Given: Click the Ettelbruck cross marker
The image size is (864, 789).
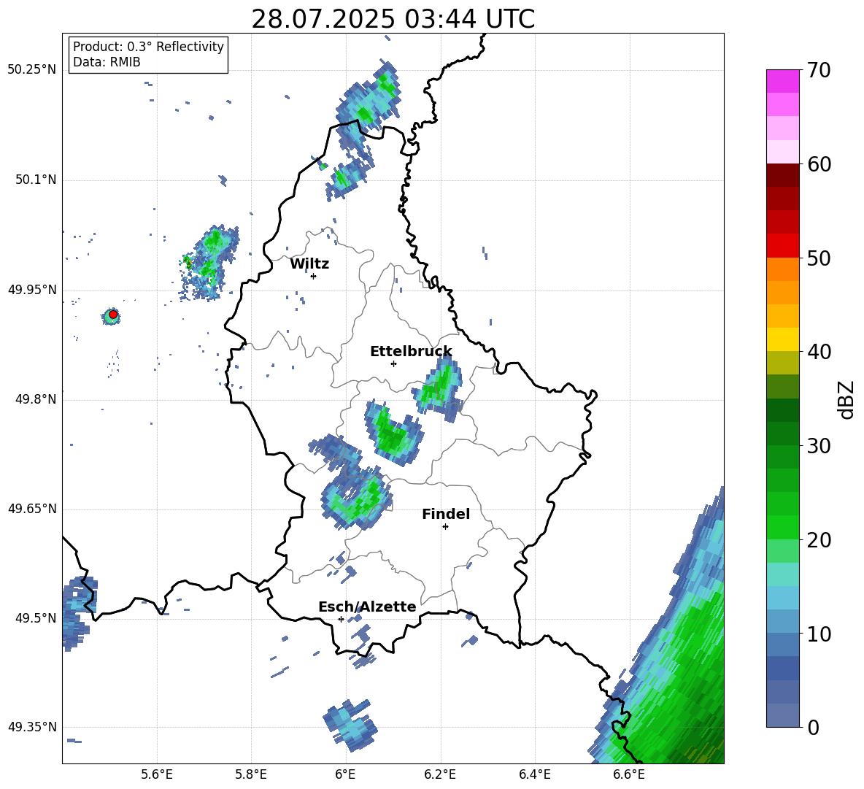Looking at the screenshot, I should coord(393,363).
